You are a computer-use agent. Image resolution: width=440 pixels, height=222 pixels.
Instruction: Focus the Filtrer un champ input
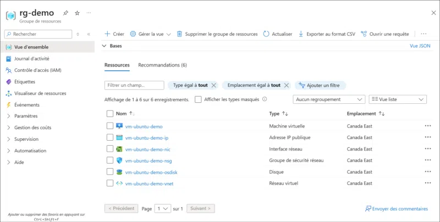(x=134, y=85)
